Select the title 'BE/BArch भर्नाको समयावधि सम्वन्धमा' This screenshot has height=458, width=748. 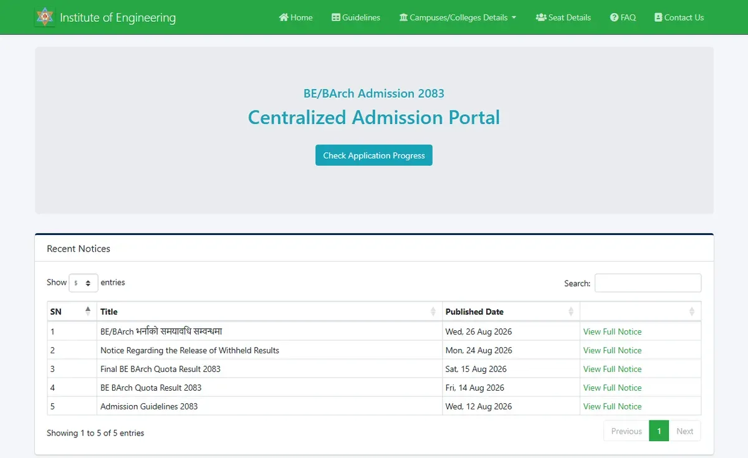(x=161, y=332)
